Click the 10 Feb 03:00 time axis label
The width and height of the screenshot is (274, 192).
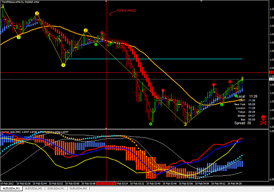coord(72,184)
